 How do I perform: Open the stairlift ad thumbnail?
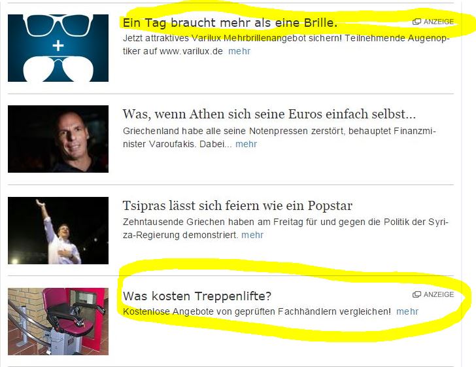coord(58,321)
